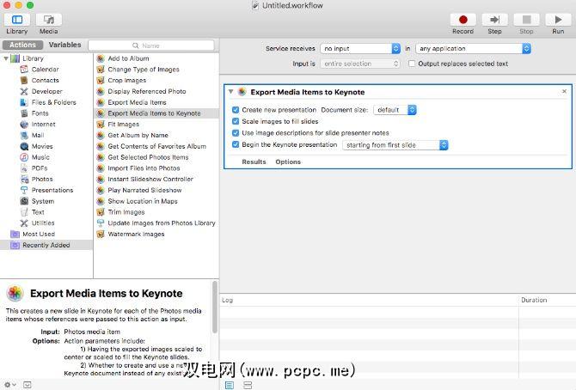Select Instant Slideshow Controller action
This screenshot has height=390, width=576.
click(156, 180)
